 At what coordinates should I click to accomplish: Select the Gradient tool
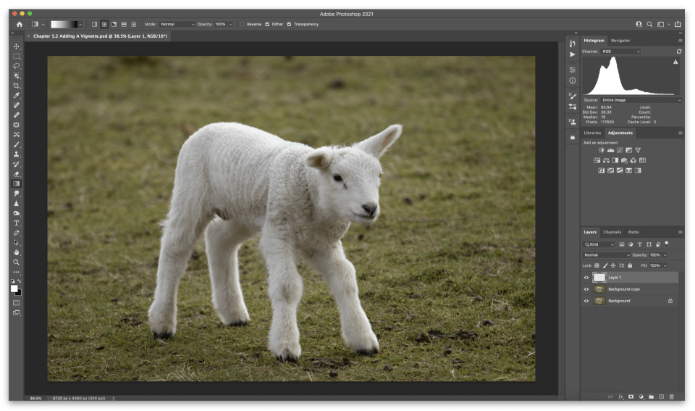point(17,183)
